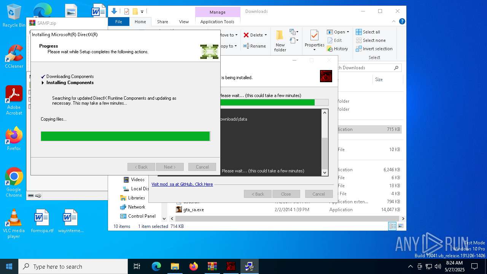
Task: Open VLC media player desktop icon
Action: point(14,224)
